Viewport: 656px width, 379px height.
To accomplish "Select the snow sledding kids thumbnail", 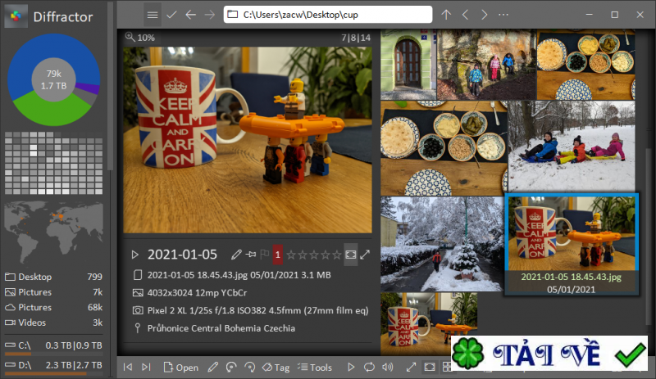I will [x=571, y=147].
